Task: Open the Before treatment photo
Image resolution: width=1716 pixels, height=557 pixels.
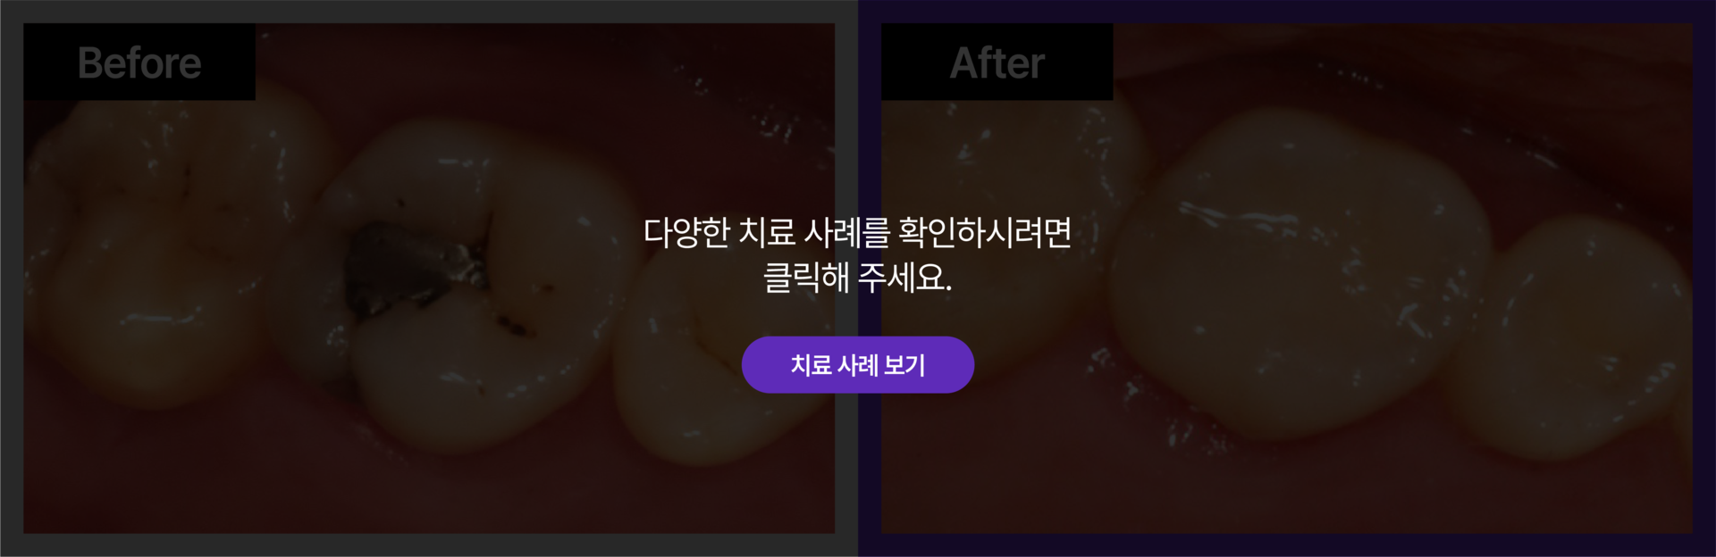Action: pyautogui.click(x=429, y=278)
